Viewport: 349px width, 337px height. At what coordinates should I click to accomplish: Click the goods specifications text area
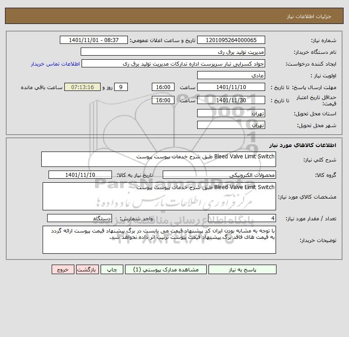tap(159, 196)
